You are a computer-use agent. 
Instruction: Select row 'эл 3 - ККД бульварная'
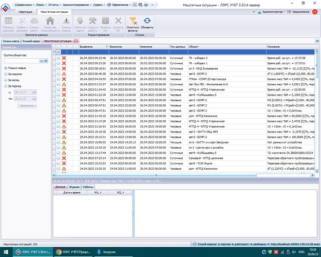(x=183, y=68)
